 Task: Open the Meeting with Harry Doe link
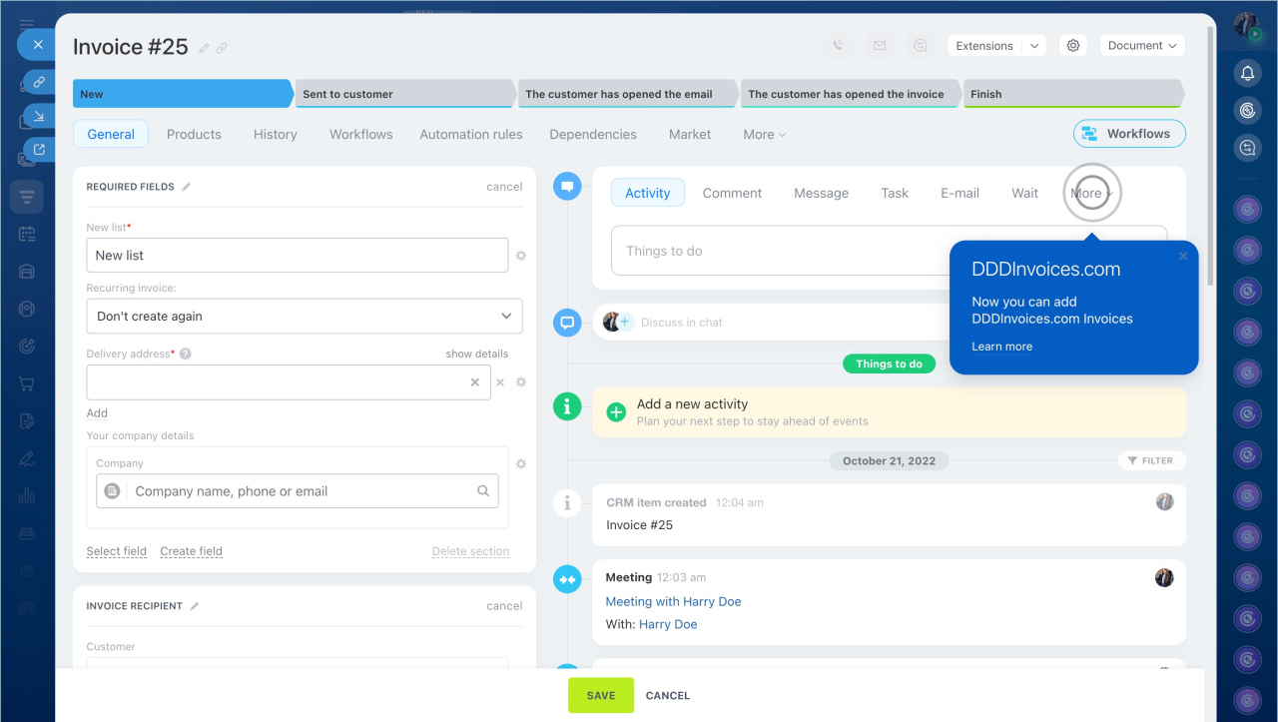[673, 602]
